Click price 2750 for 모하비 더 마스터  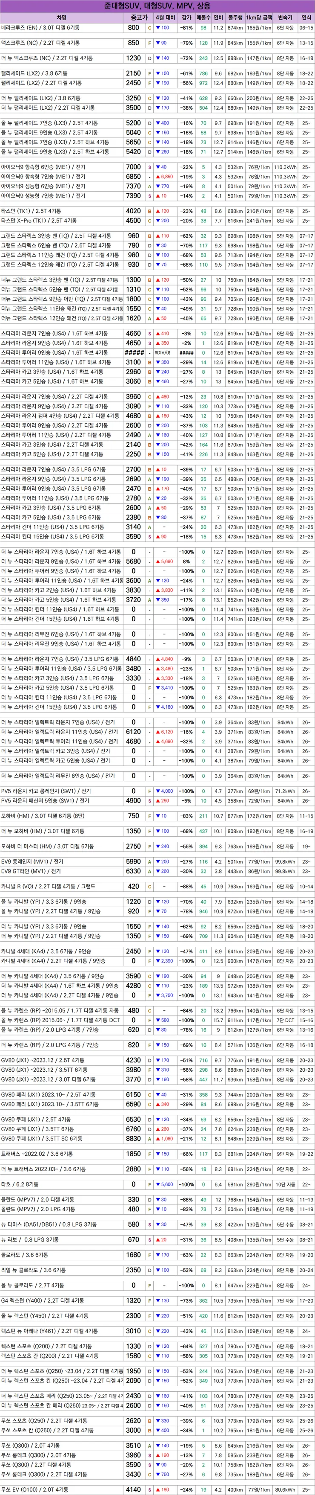pos(134,846)
